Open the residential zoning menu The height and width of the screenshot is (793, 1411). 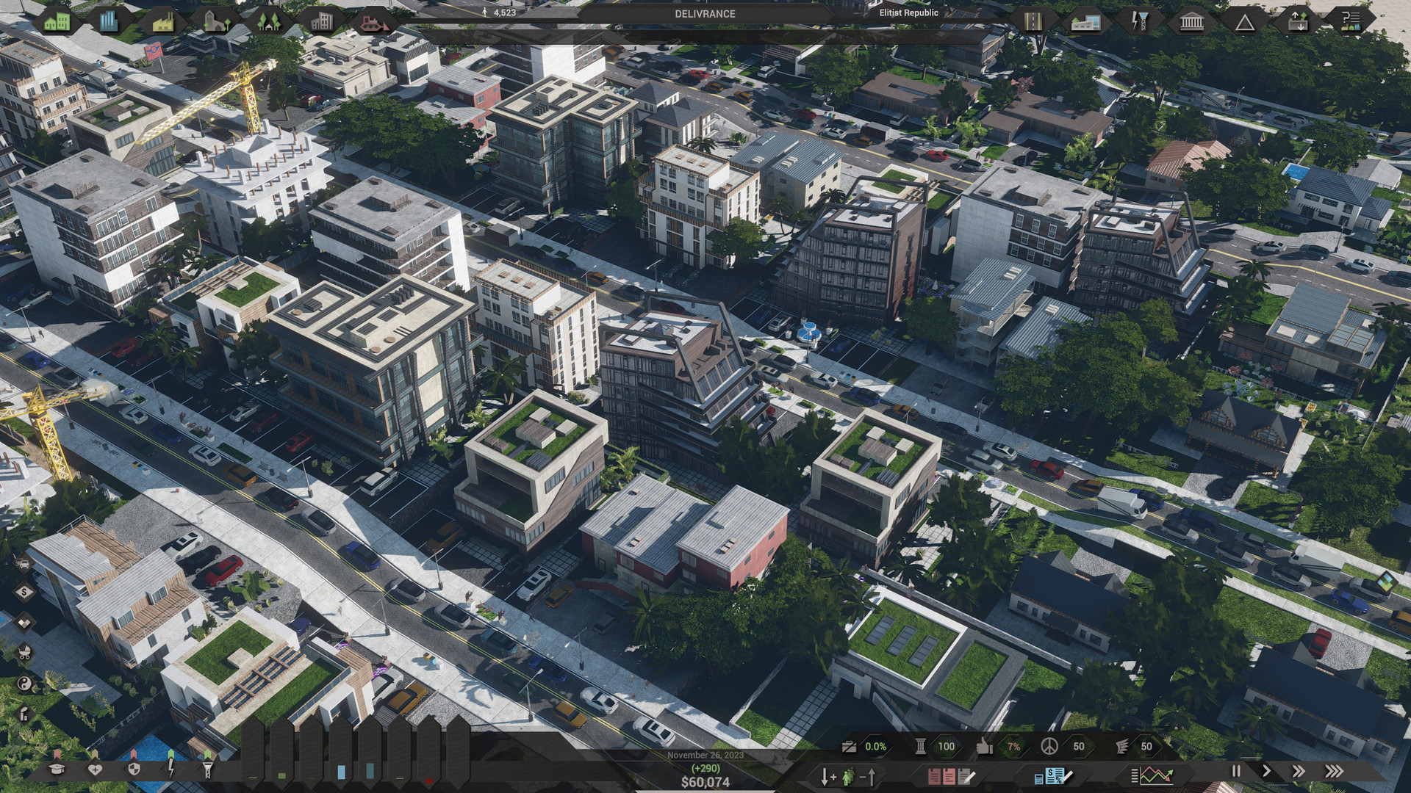57,21
